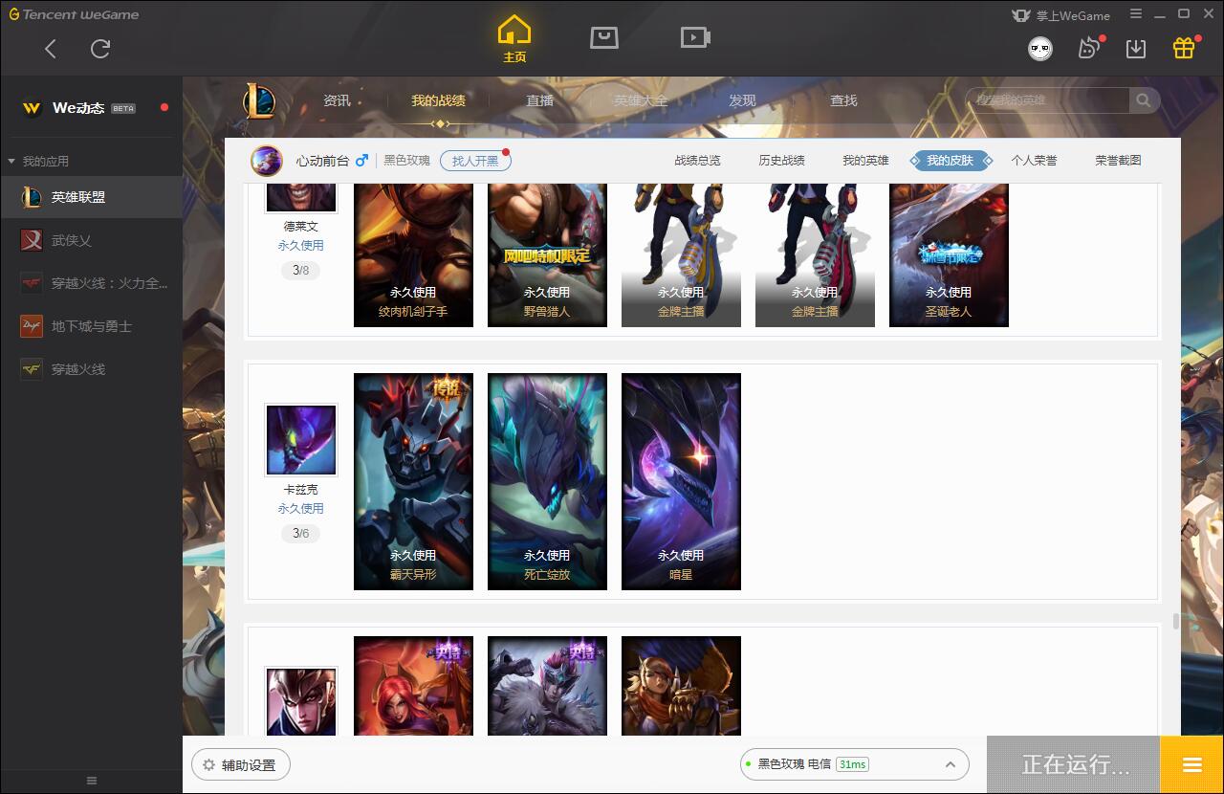Click the 找人开黑 button
Image resolution: width=1224 pixels, height=794 pixels.
point(475,161)
